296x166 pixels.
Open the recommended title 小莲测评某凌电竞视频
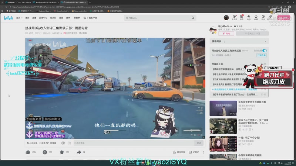click(x=250, y=155)
